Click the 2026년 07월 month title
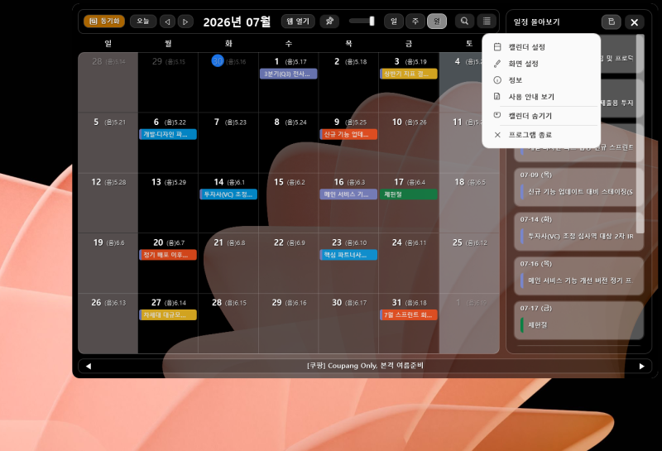The height and width of the screenshot is (451, 662). point(237,22)
